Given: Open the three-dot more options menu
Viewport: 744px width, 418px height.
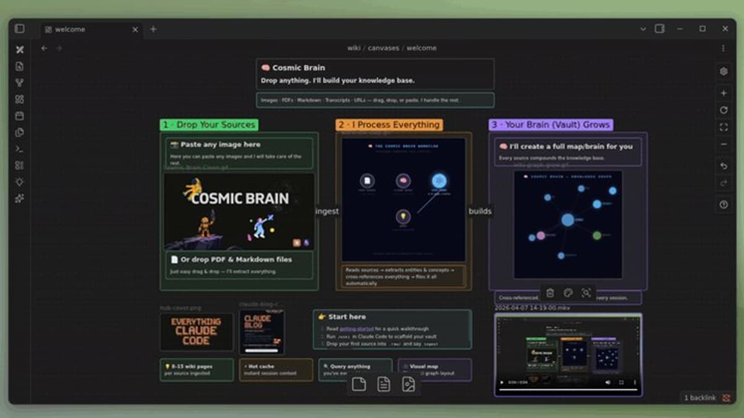Looking at the screenshot, I should [723, 48].
